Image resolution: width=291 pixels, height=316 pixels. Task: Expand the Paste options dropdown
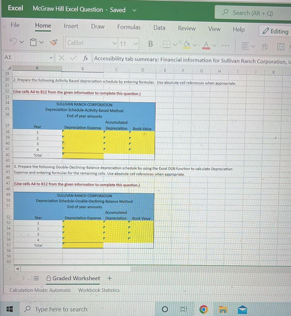[41, 42]
